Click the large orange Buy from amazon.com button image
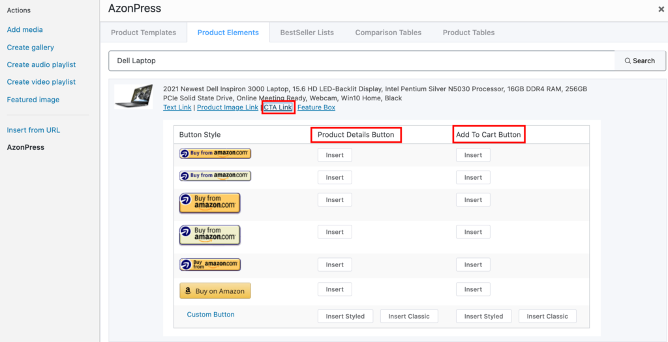 click(209, 203)
